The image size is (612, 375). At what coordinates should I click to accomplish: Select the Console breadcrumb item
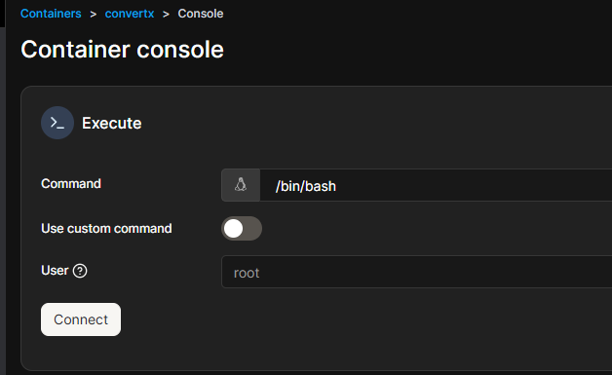pyautogui.click(x=201, y=14)
